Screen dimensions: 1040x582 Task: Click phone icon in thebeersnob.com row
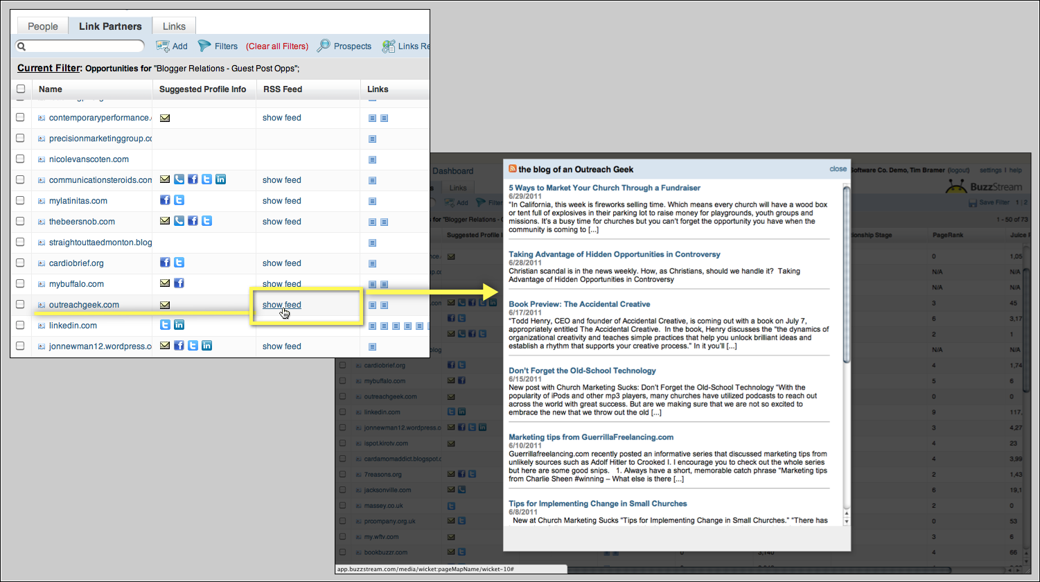tap(179, 221)
